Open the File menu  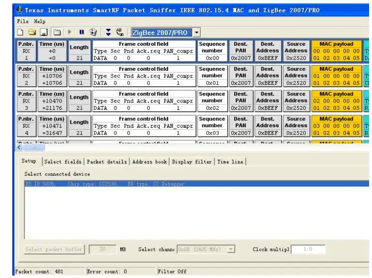pyautogui.click(x=23, y=21)
